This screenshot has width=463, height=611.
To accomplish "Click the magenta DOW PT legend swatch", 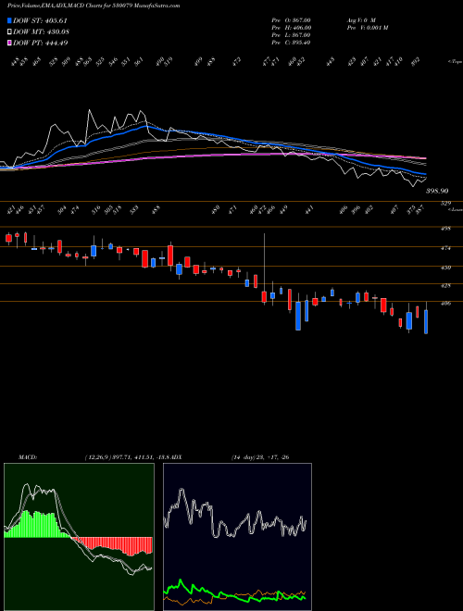I will [9, 43].
